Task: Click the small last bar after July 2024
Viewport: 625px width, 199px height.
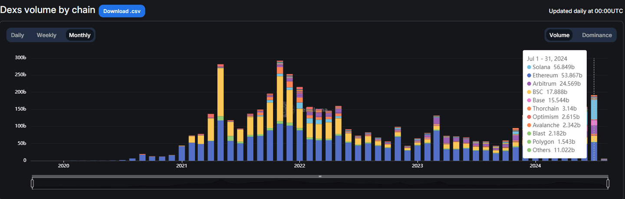Action: point(604,160)
